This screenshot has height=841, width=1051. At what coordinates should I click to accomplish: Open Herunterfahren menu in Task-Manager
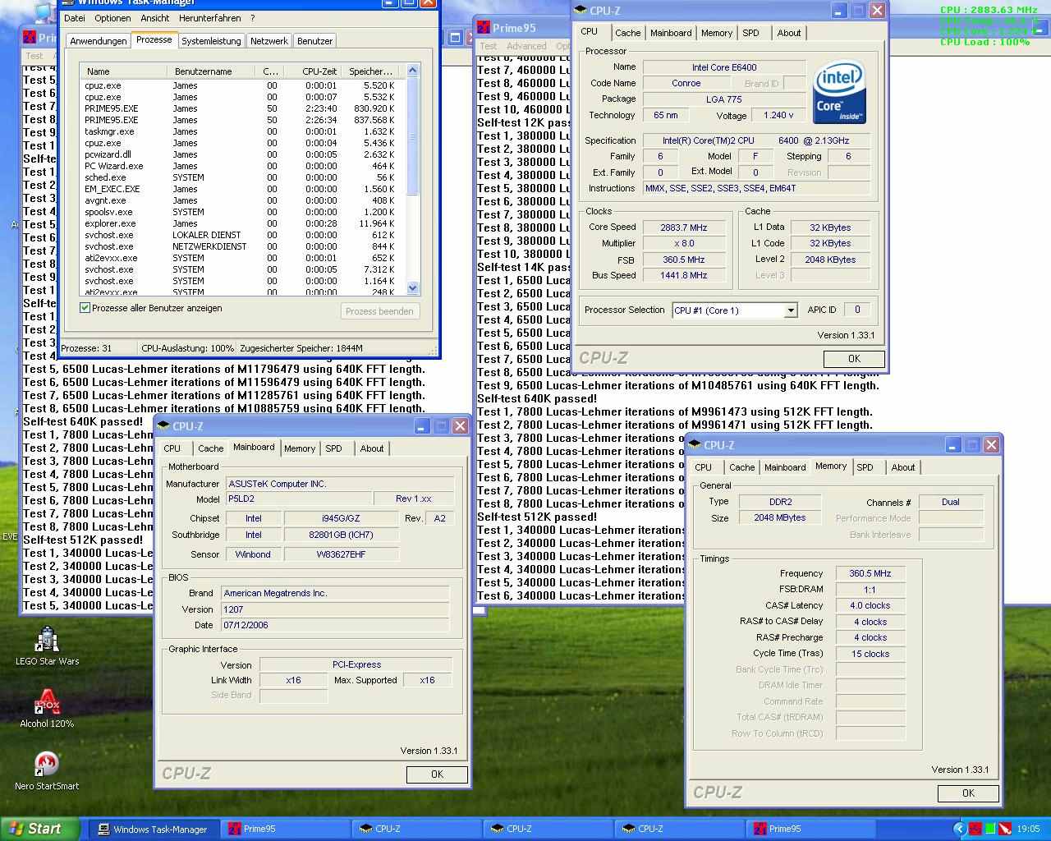[x=209, y=18]
